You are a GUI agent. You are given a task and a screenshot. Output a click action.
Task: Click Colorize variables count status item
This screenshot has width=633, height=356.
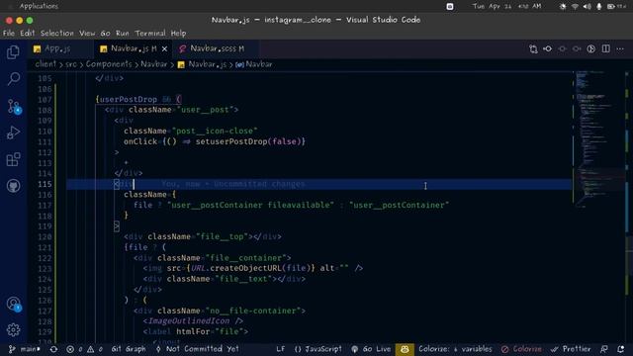coord(455,349)
